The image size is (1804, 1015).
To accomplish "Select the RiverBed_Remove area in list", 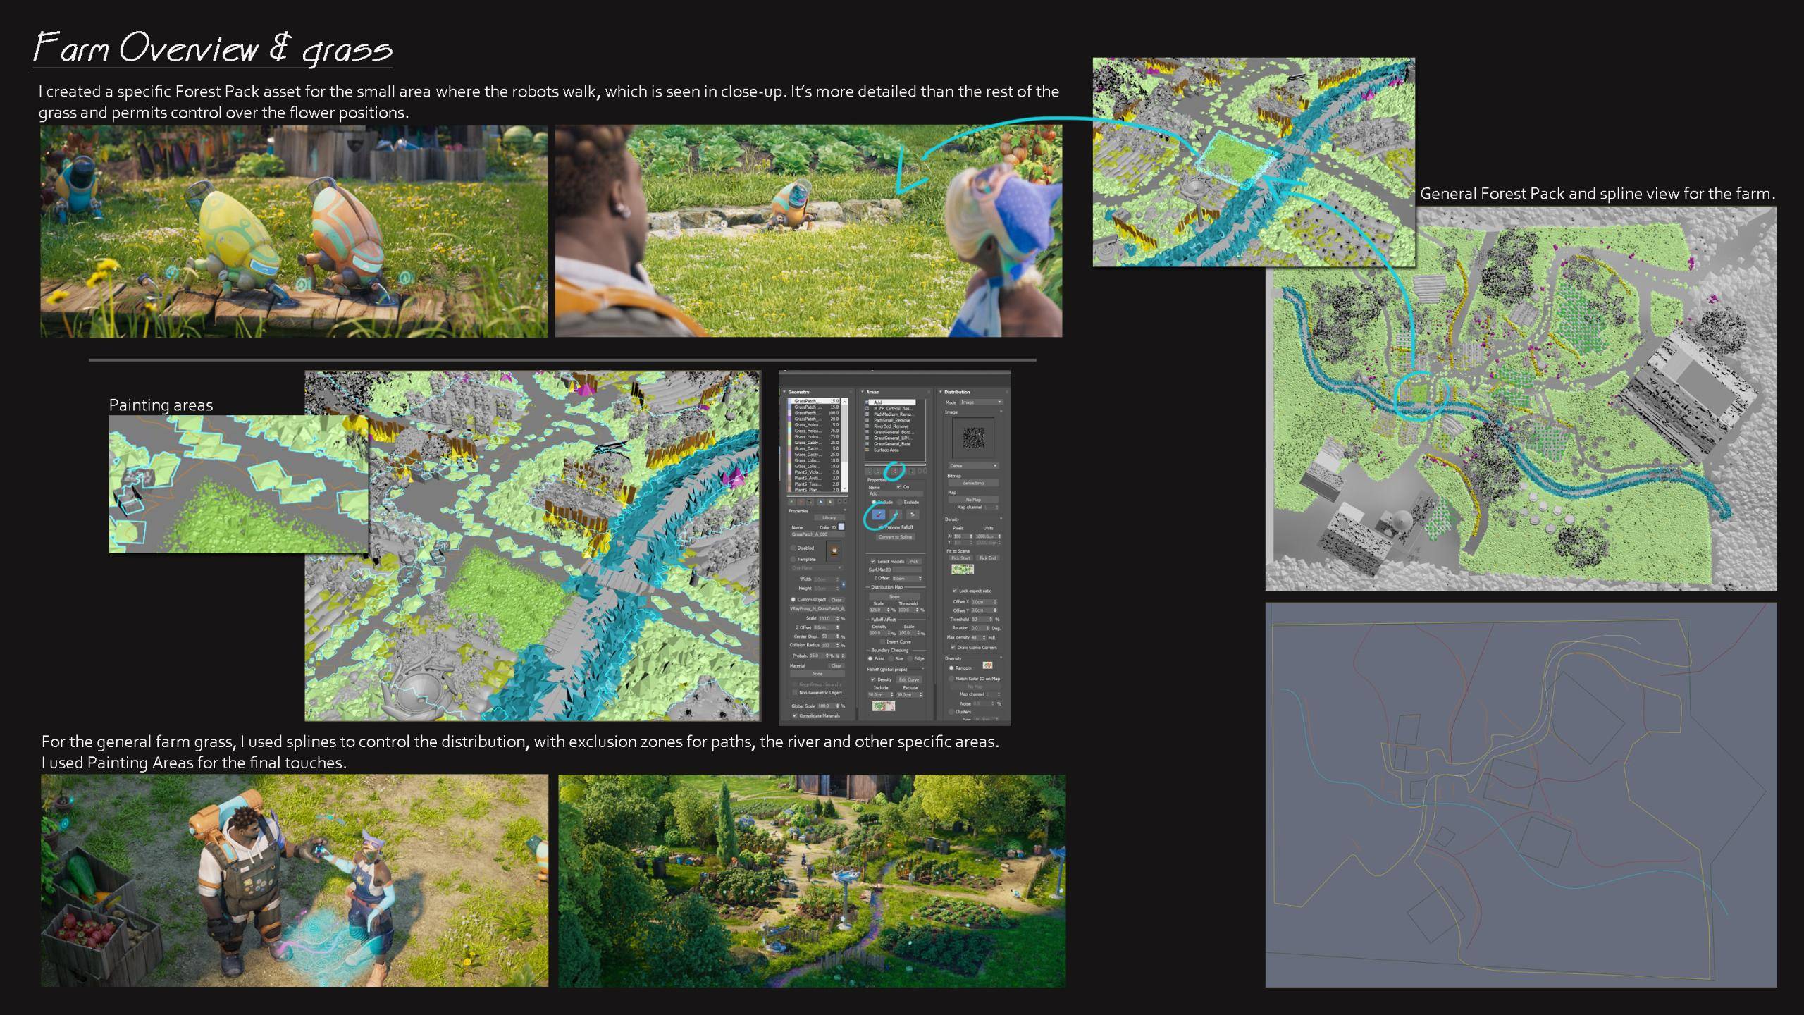I will pos(891,426).
